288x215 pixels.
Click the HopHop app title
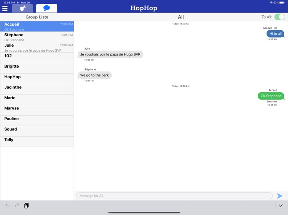point(144,8)
